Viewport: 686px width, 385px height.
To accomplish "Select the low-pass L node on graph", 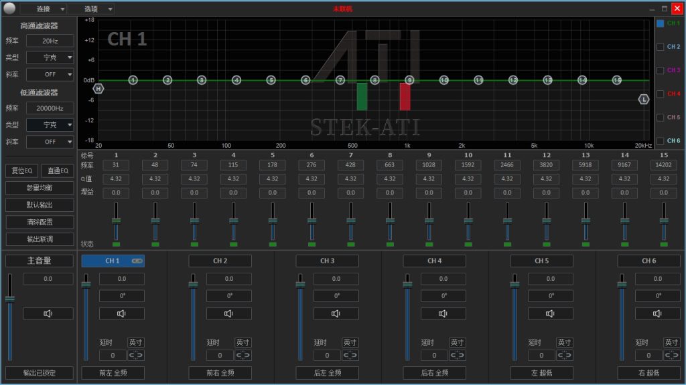I will (x=644, y=100).
